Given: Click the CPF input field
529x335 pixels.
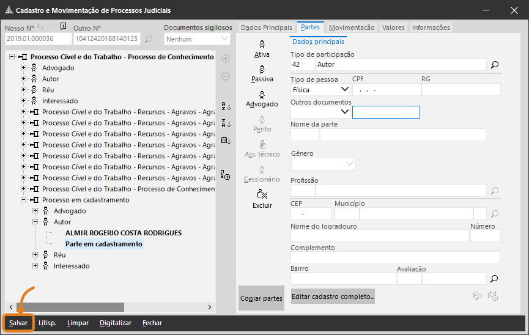Looking at the screenshot, I should (385, 90).
